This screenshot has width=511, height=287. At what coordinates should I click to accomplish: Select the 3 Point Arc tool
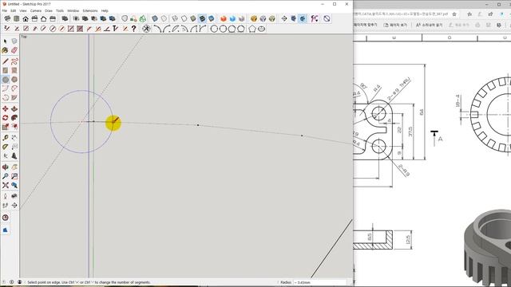coord(6,97)
